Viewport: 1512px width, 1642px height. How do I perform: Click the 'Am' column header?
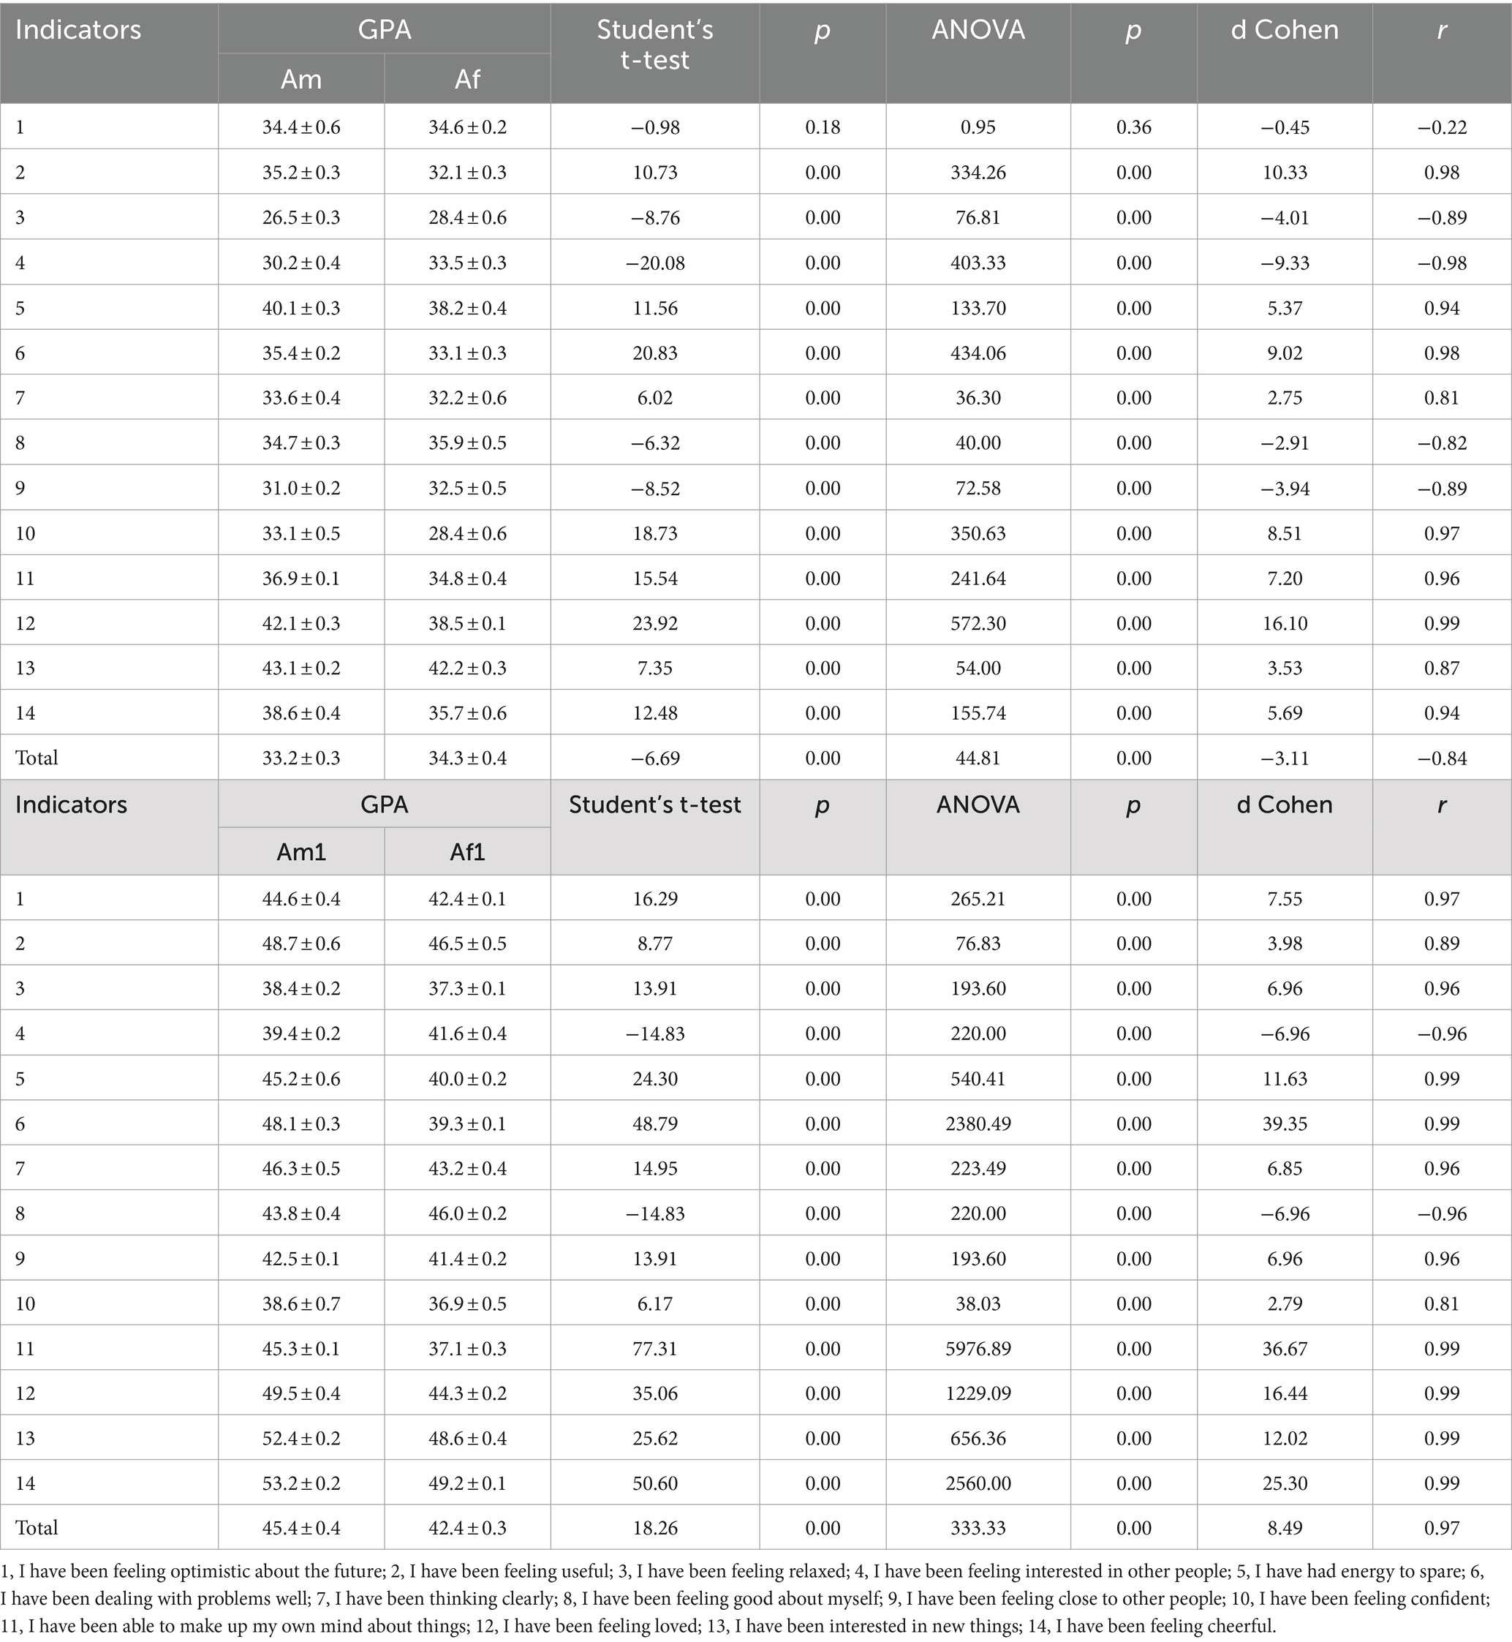301,80
